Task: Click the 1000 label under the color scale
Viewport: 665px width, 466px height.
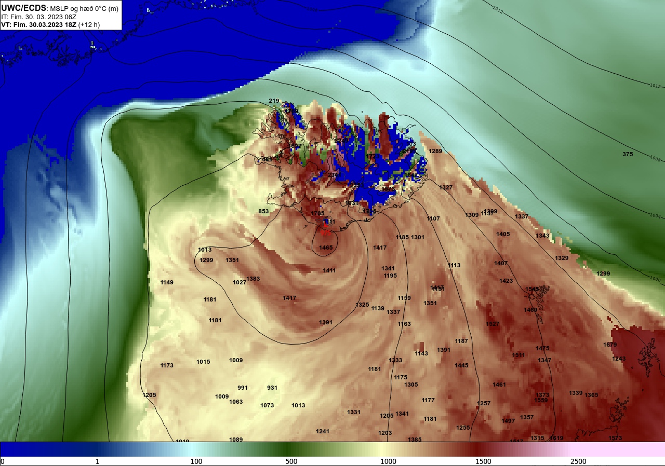Action: point(388,461)
